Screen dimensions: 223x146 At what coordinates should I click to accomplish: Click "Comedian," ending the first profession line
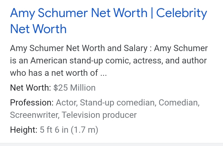pos(180,103)
